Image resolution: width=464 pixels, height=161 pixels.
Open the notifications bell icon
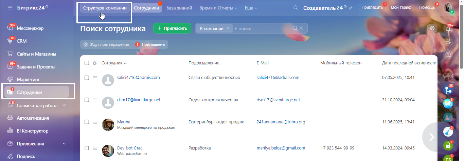(449, 29)
